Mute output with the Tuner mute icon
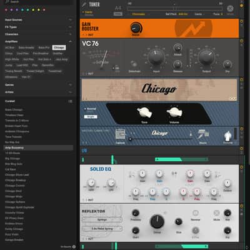250x250 pixels. tap(230, 9)
